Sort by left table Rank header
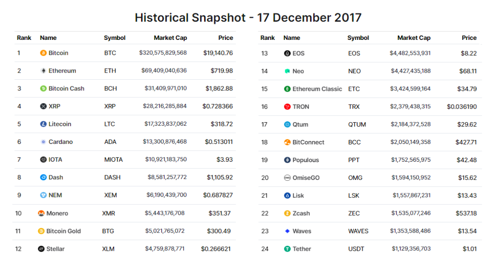501x268 pixels. [24, 38]
